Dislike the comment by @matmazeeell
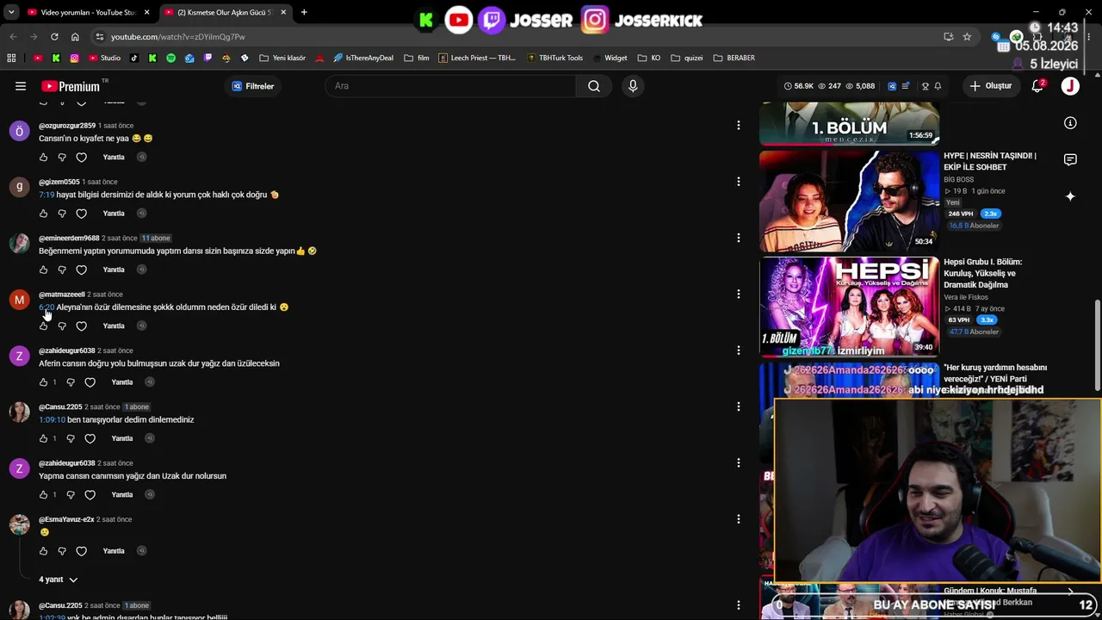Viewport: 1102px width, 620px height. (x=62, y=326)
